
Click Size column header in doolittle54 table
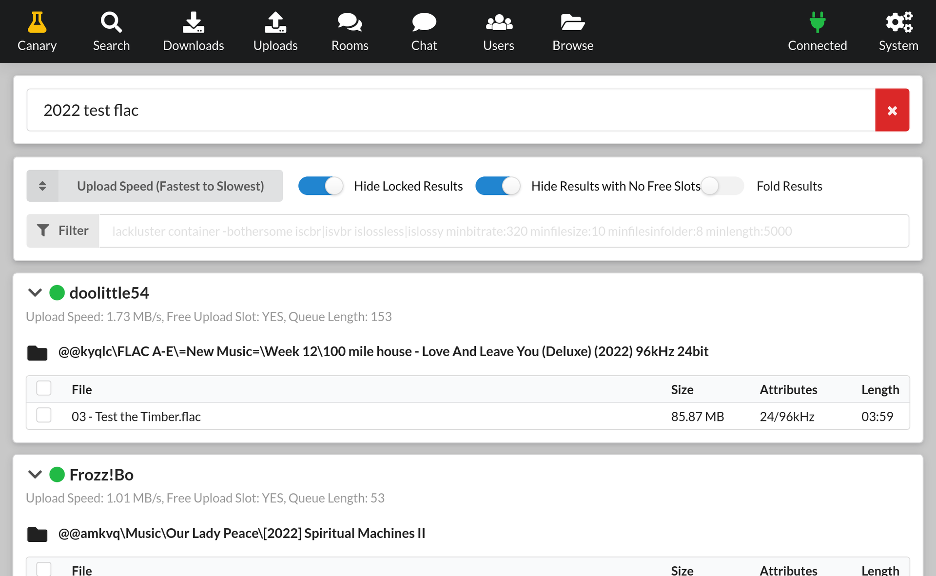[x=682, y=389]
